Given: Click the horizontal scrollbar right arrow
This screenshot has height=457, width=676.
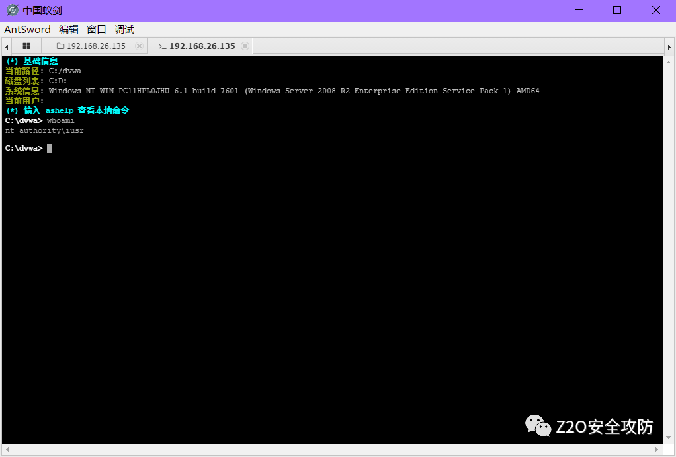Looking at the screenshot, I should (657, 449).
